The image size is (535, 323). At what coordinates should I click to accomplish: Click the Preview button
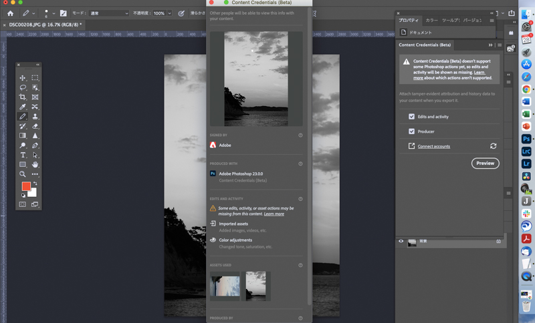pos(486,164)
